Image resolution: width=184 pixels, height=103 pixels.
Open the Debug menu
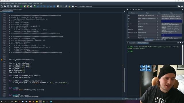point(20,3)
